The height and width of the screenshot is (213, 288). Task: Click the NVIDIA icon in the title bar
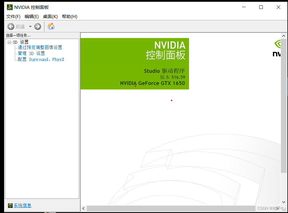[9, 7]
